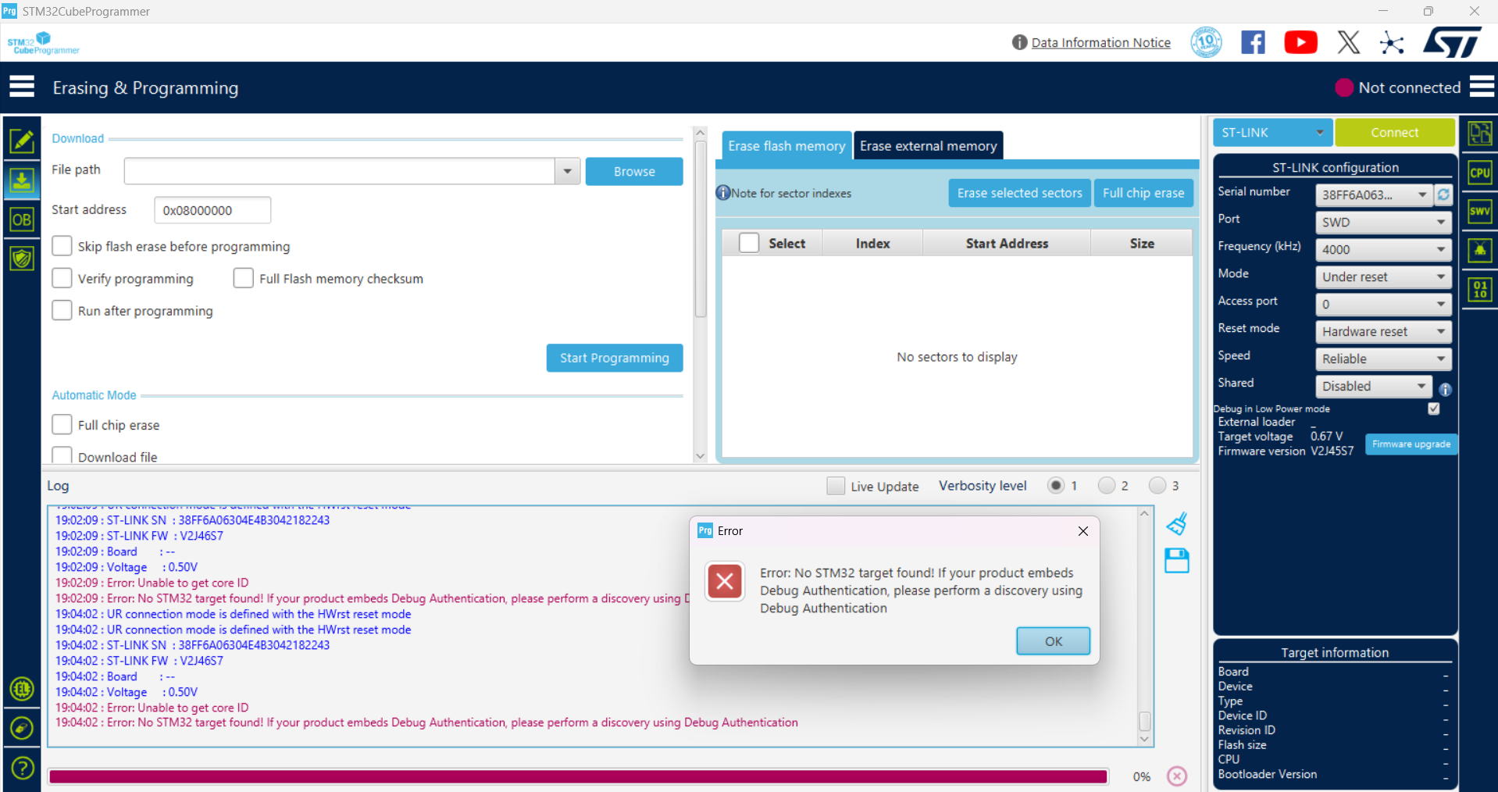Screen dimensions: 1498x792
Task: Open the CPU core registers view
Action: [x=1478, y=173]
